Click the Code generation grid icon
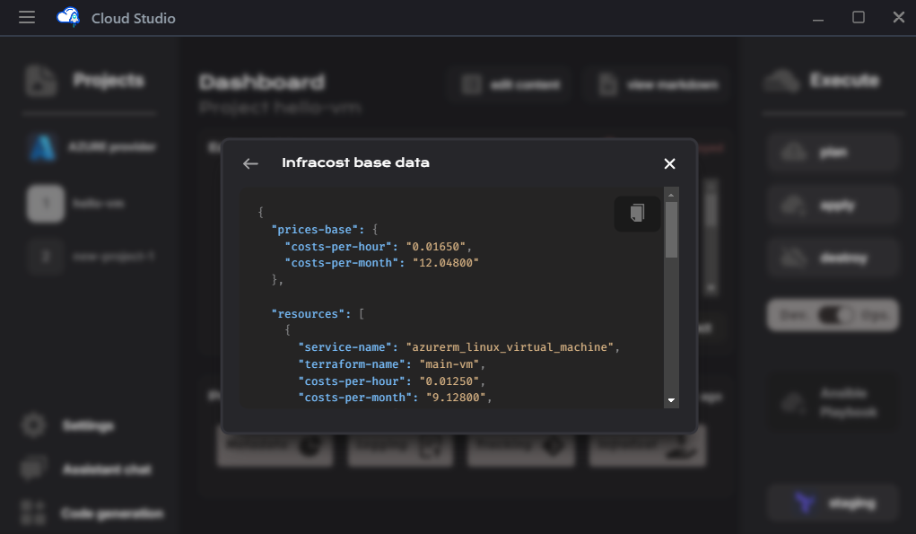 [34, 513]
